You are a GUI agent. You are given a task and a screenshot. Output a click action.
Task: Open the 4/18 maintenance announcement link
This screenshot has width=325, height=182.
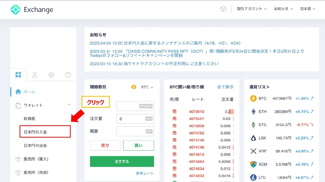point(165,43)
